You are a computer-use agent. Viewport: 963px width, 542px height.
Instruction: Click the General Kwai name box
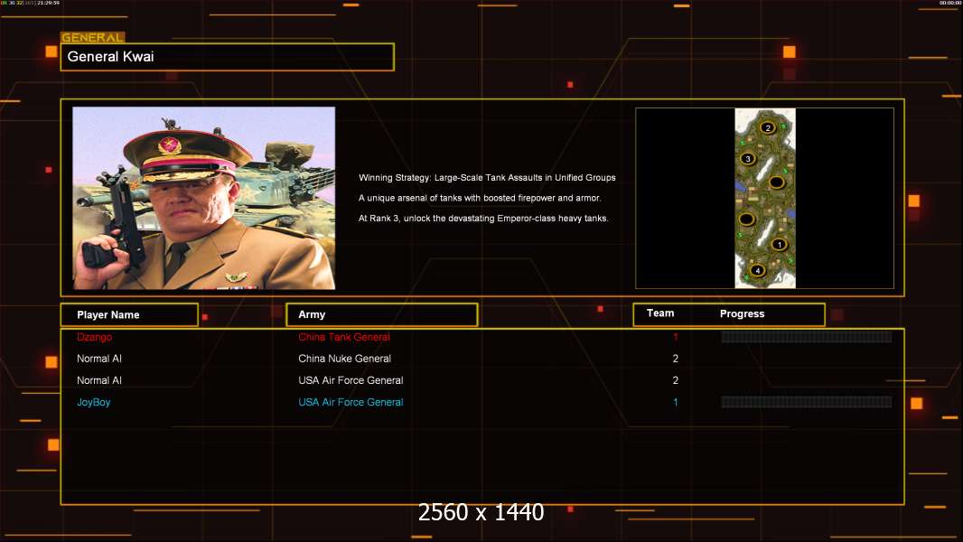point(228,57)
